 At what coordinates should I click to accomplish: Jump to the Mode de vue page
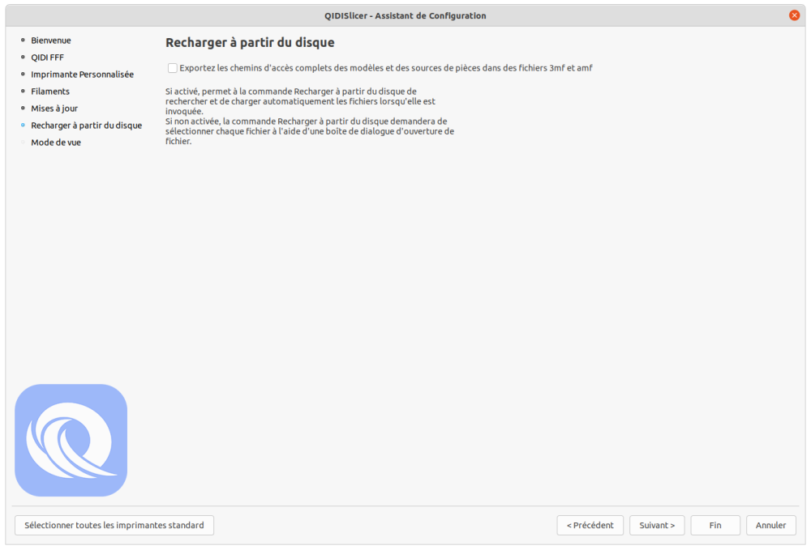pos(56,143)
